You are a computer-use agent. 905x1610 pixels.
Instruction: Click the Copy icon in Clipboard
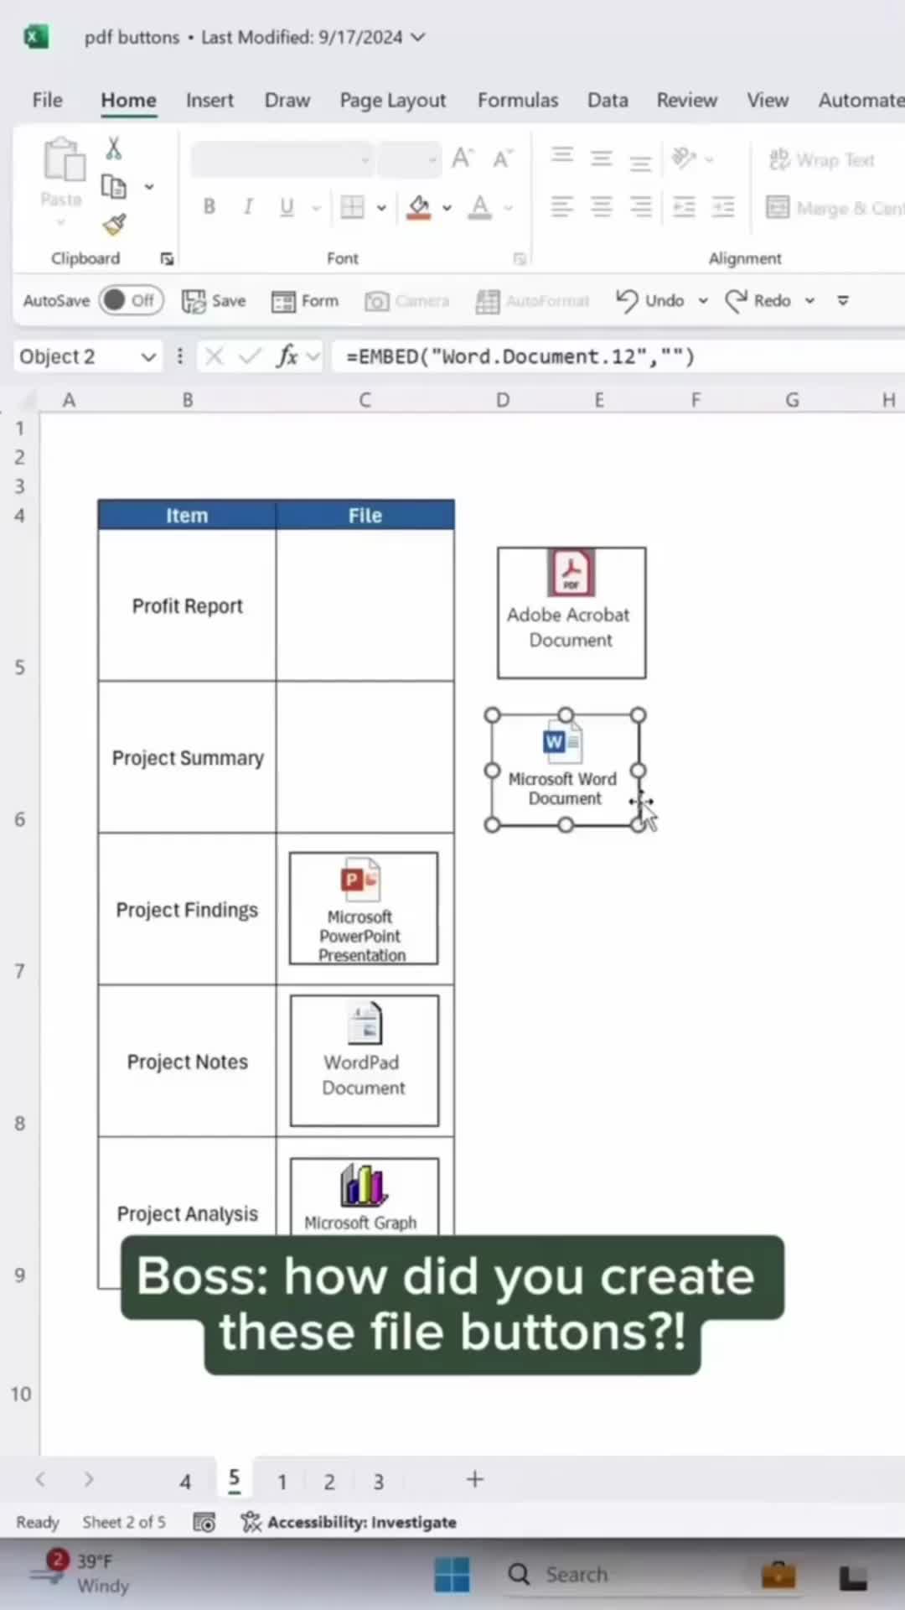114,186
